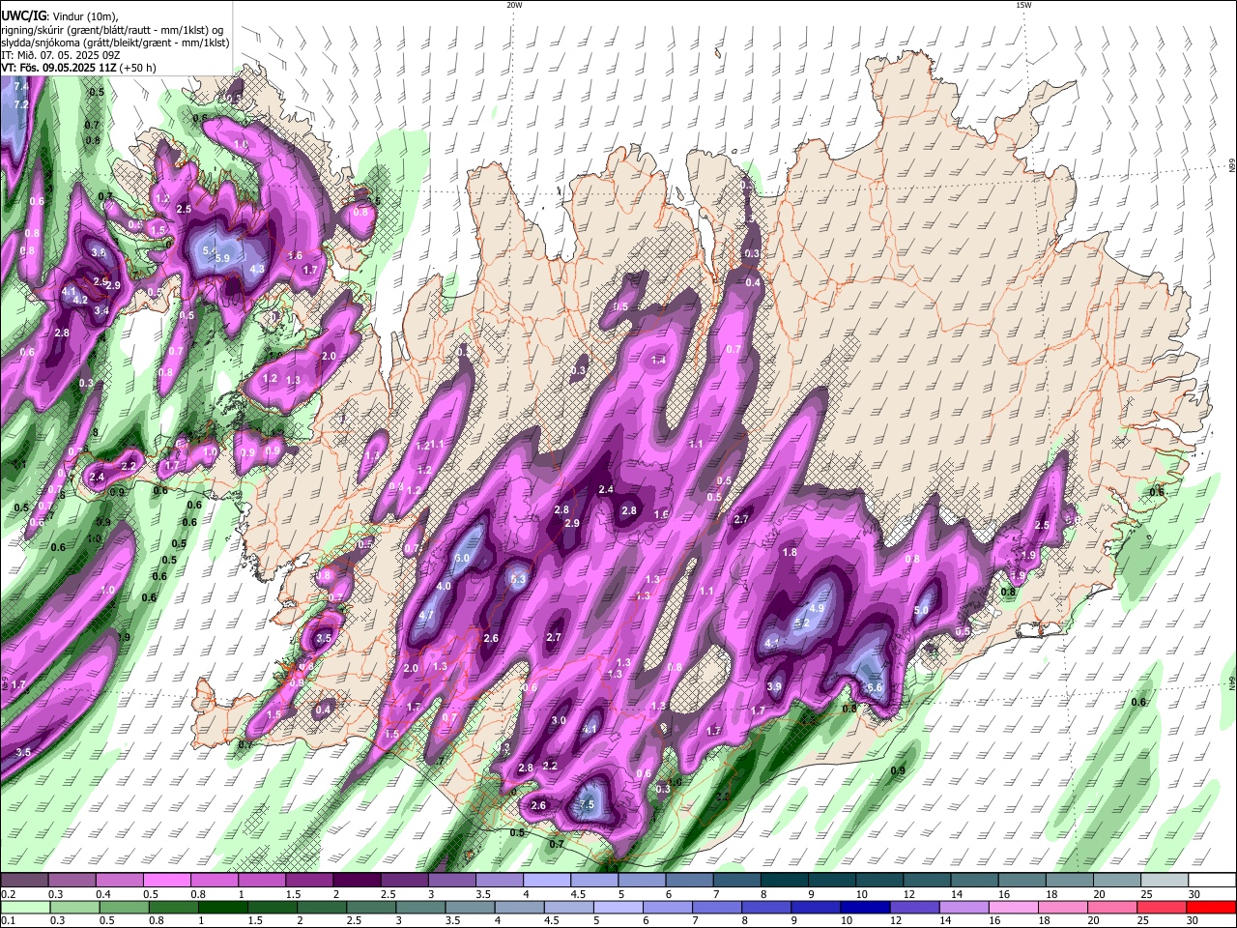This screenshot has width=1237, height=928.
Task: Click the 6.0 precipitation value on the map
Action: coord(462,559)
